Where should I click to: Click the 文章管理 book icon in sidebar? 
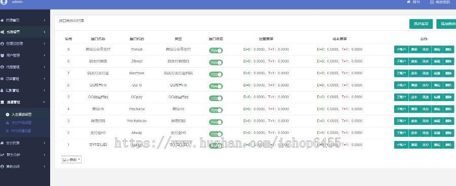[3, 143]
